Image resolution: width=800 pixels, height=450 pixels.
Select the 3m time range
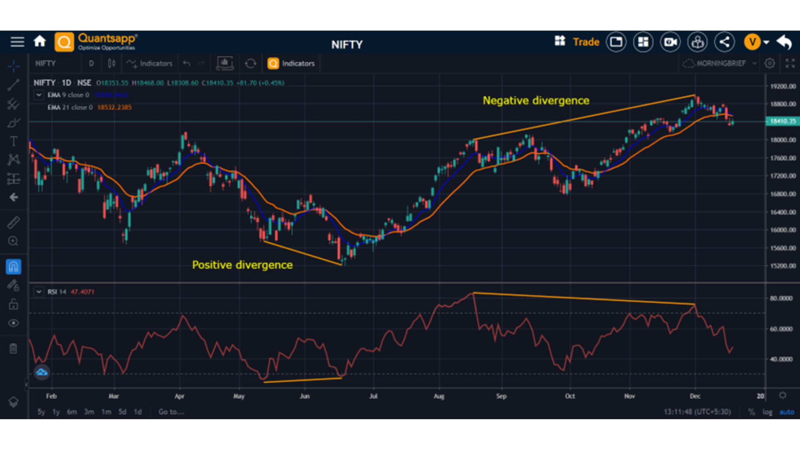pos(89,412)
